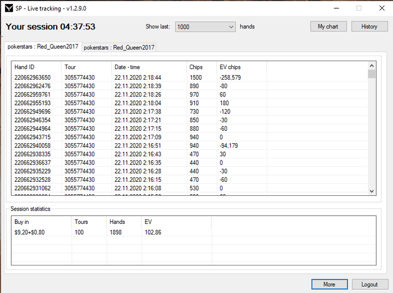This screenshot has width=393, height=293.
Task: Select hand 220662940058 row
Action: tap(190, 145)
